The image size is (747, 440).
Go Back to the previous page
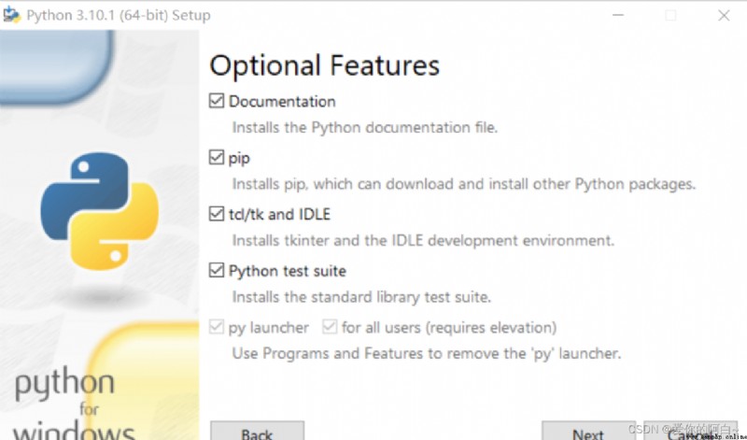[x=257, y=431]
